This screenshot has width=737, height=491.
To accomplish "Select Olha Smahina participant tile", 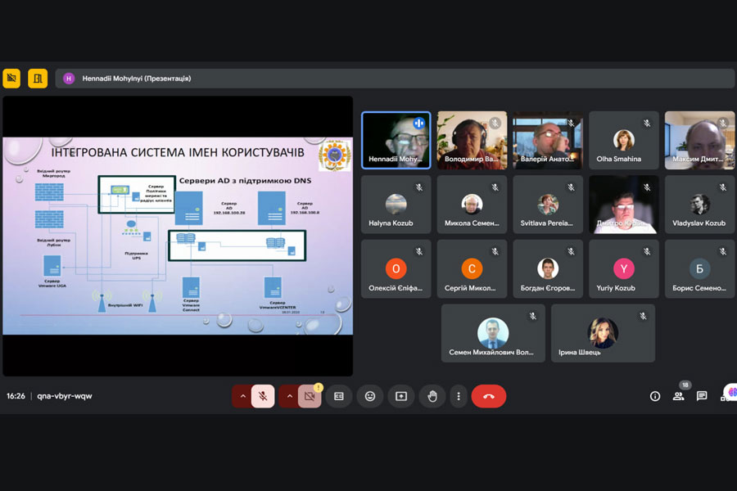I will point(624,140).
